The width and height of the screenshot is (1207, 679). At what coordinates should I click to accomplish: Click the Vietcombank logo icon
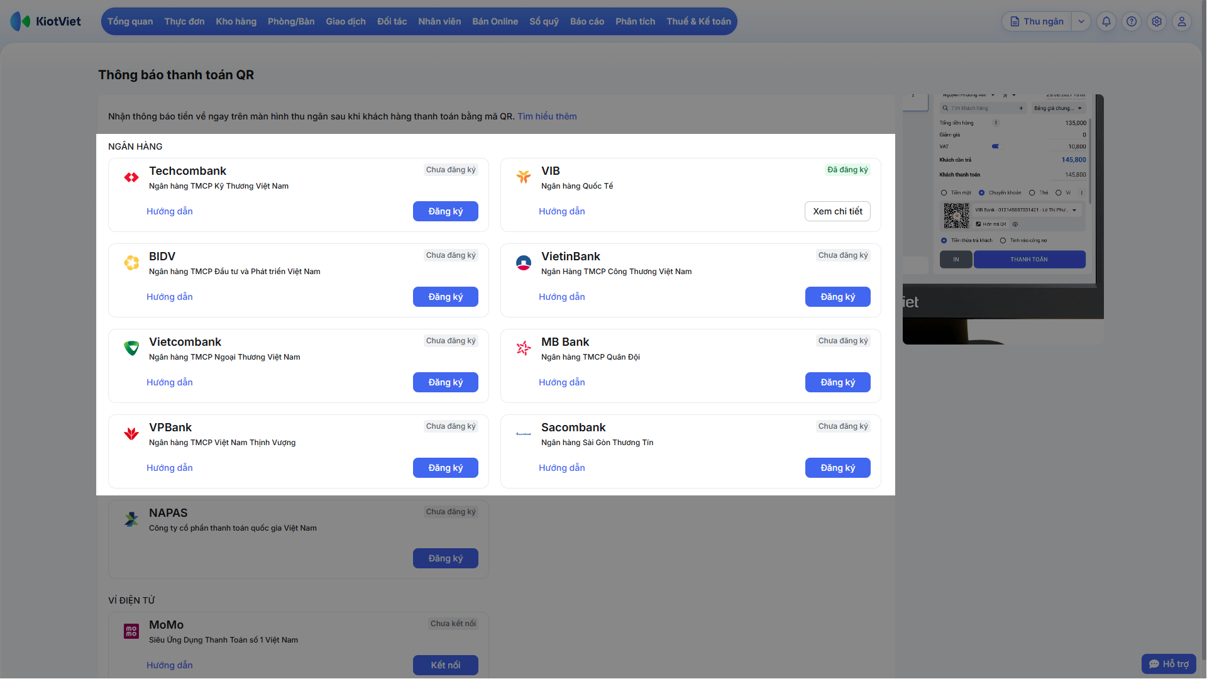pos(131,348)
